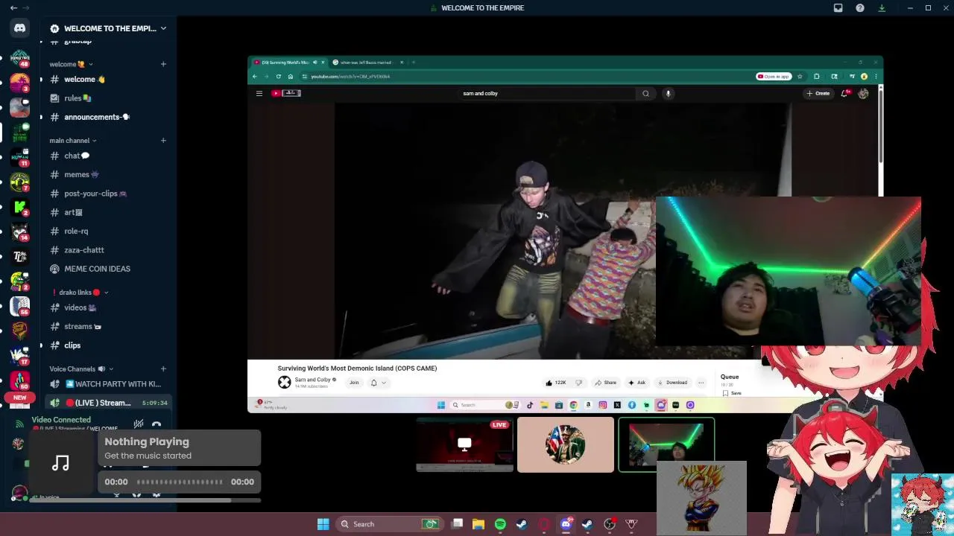
Task: Select the LIVE stream thumbnail tile
Action: [x=464, y=444]
